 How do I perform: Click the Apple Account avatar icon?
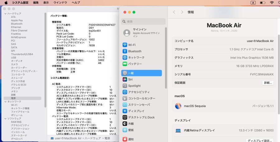click(x=127, y=33)
